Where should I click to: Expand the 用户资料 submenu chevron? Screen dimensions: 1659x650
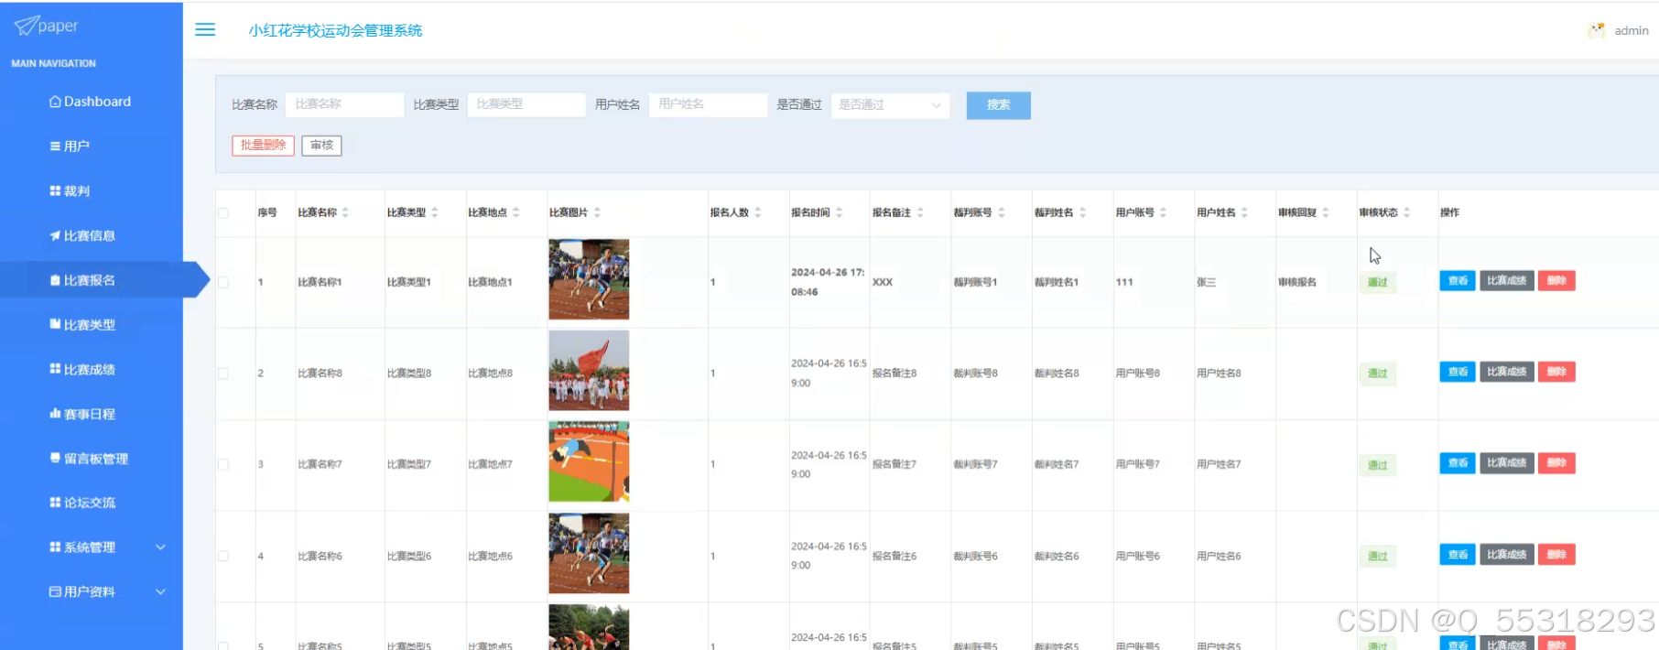(161, 592)
